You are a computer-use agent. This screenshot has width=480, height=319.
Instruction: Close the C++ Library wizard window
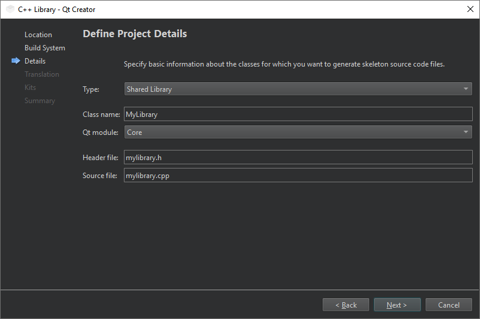tap(470, 10)
